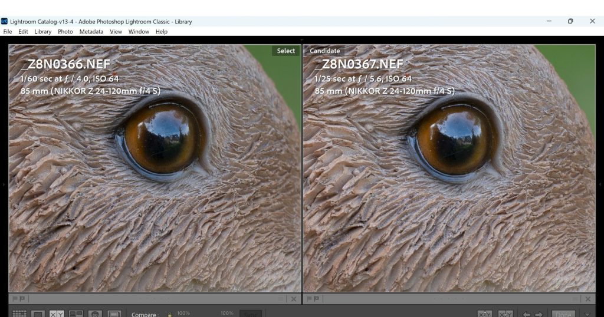Expand the left panel edge arrow
Viewport: 604px width, 317px height.
[4, 184]
